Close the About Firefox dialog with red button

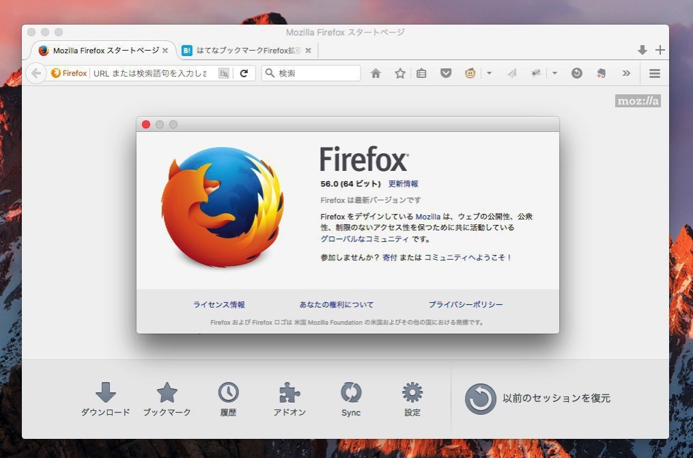pos(146,124)
